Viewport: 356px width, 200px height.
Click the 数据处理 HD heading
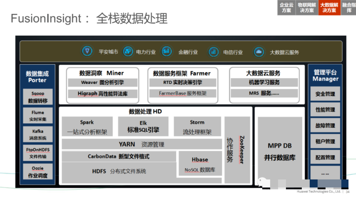145,111
